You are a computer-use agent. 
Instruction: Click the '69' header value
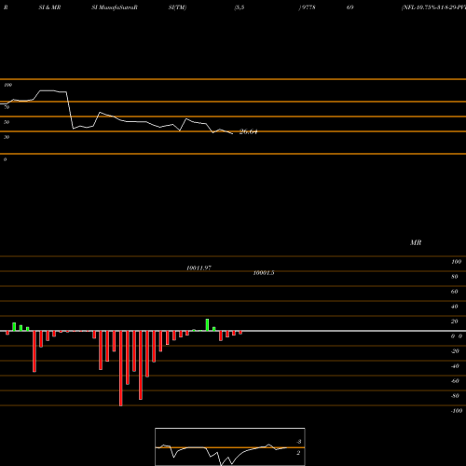pyautogui.click(x=350, y=7)
